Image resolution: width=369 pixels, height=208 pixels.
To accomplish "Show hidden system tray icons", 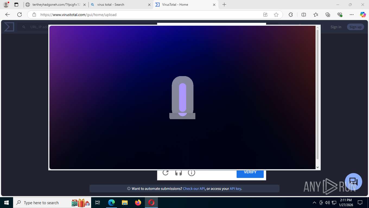I will pyautogui.click(x=314, y=203).
